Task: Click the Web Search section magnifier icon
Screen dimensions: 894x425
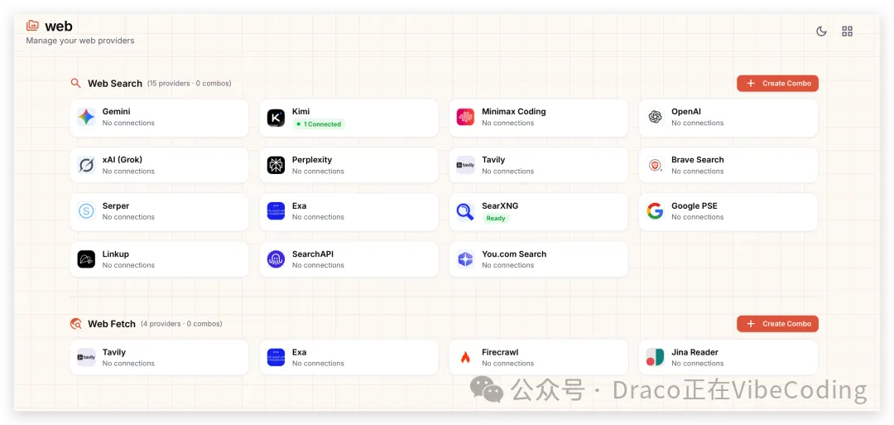Action: 75,84
